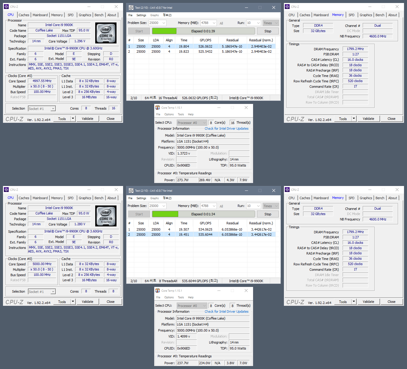Click the LinX title bar icon in the 16-thread LinX window

(x=131, y=7)
